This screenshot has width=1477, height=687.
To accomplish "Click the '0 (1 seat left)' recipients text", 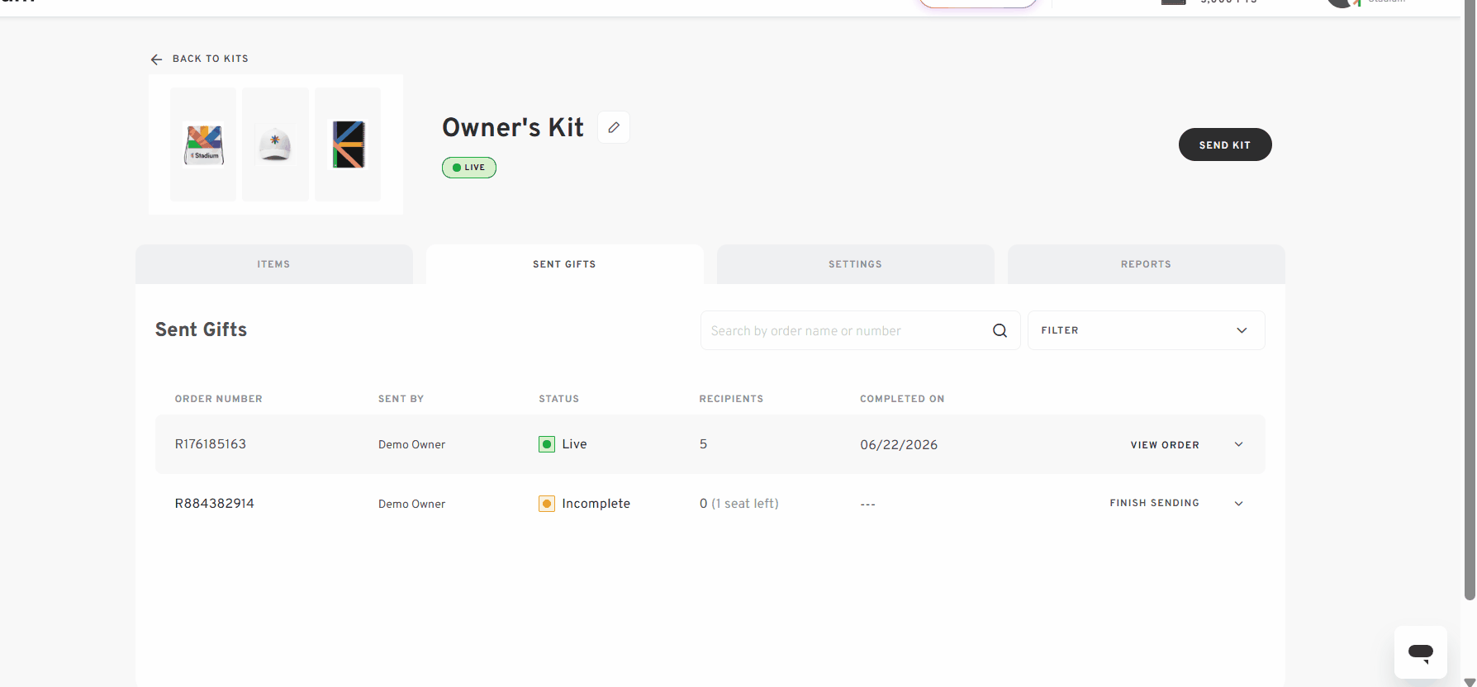I will 739,504.
